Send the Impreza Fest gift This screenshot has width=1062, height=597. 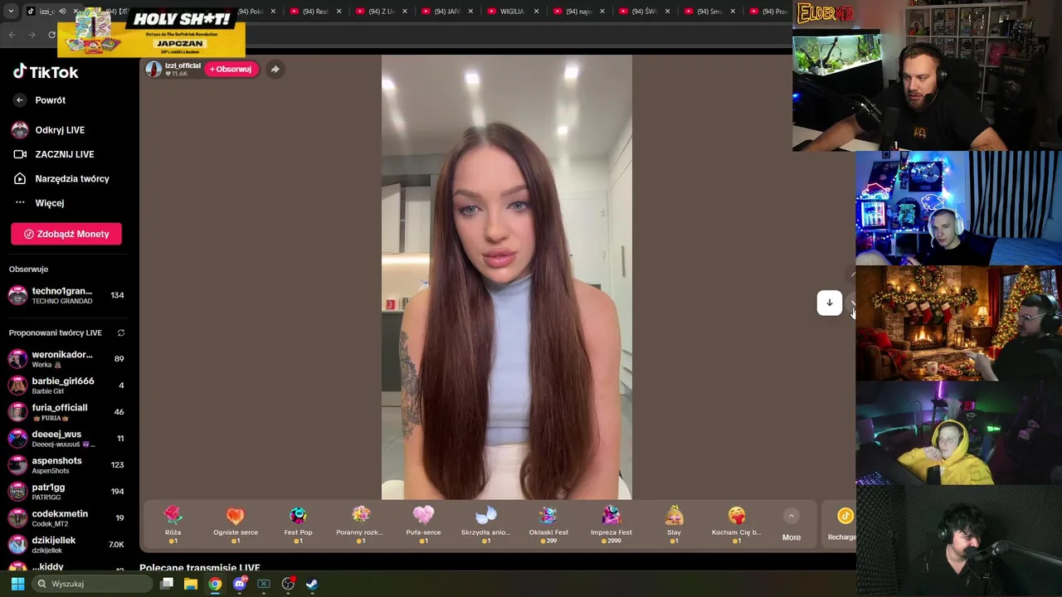(x=611, y=525)
